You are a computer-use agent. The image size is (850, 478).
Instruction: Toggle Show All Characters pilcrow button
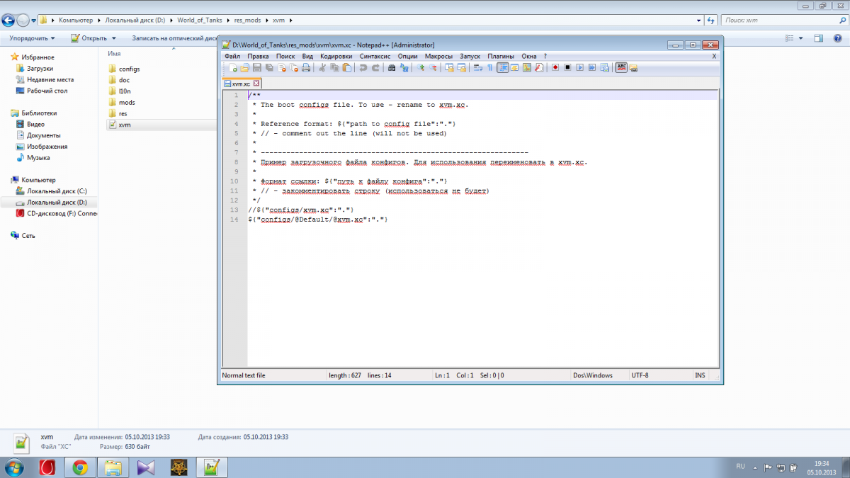[489, 68]
